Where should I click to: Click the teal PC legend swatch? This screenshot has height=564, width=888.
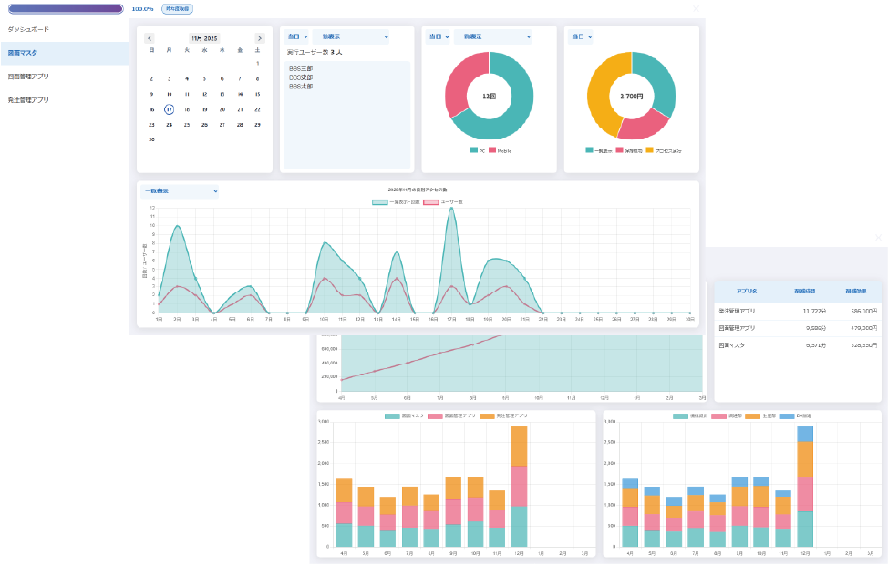click(474, 150)
